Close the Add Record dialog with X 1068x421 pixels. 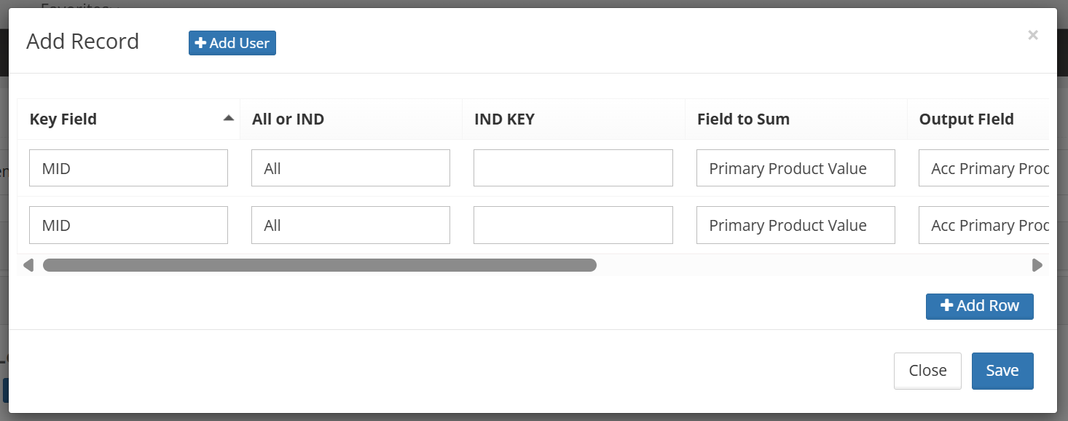click(1032, 35)
